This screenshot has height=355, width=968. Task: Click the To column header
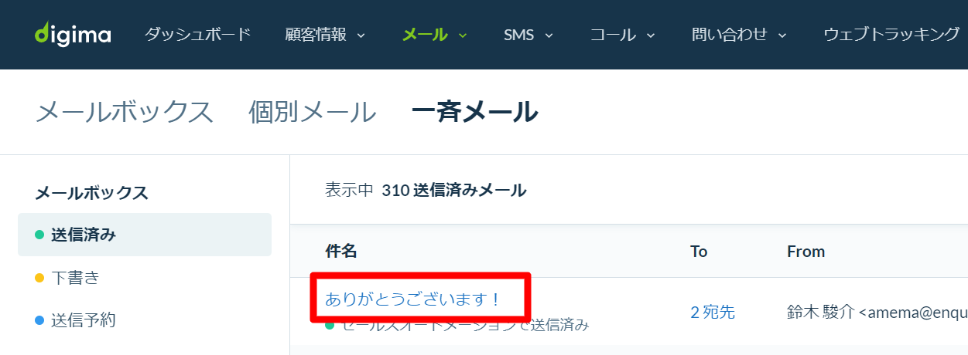click(699, 251)
